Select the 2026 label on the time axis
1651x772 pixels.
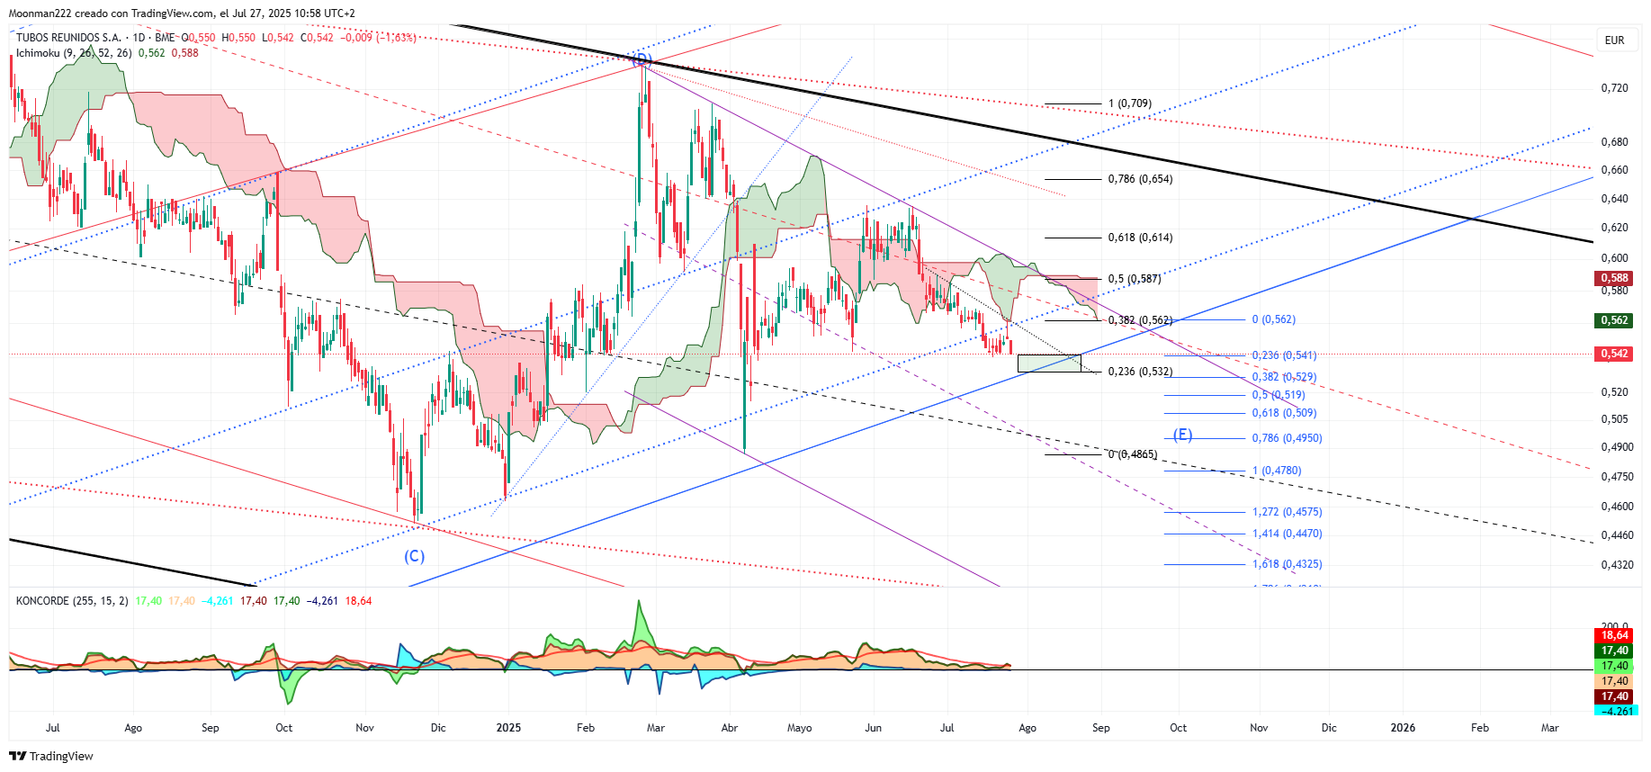click(x=1403, y=728)
